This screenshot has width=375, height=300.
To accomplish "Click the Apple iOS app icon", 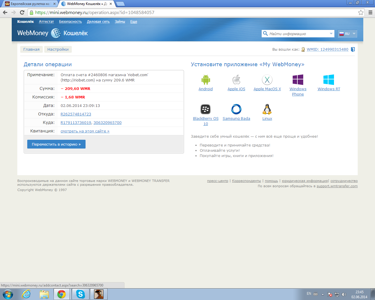I will tap(236, 80).
